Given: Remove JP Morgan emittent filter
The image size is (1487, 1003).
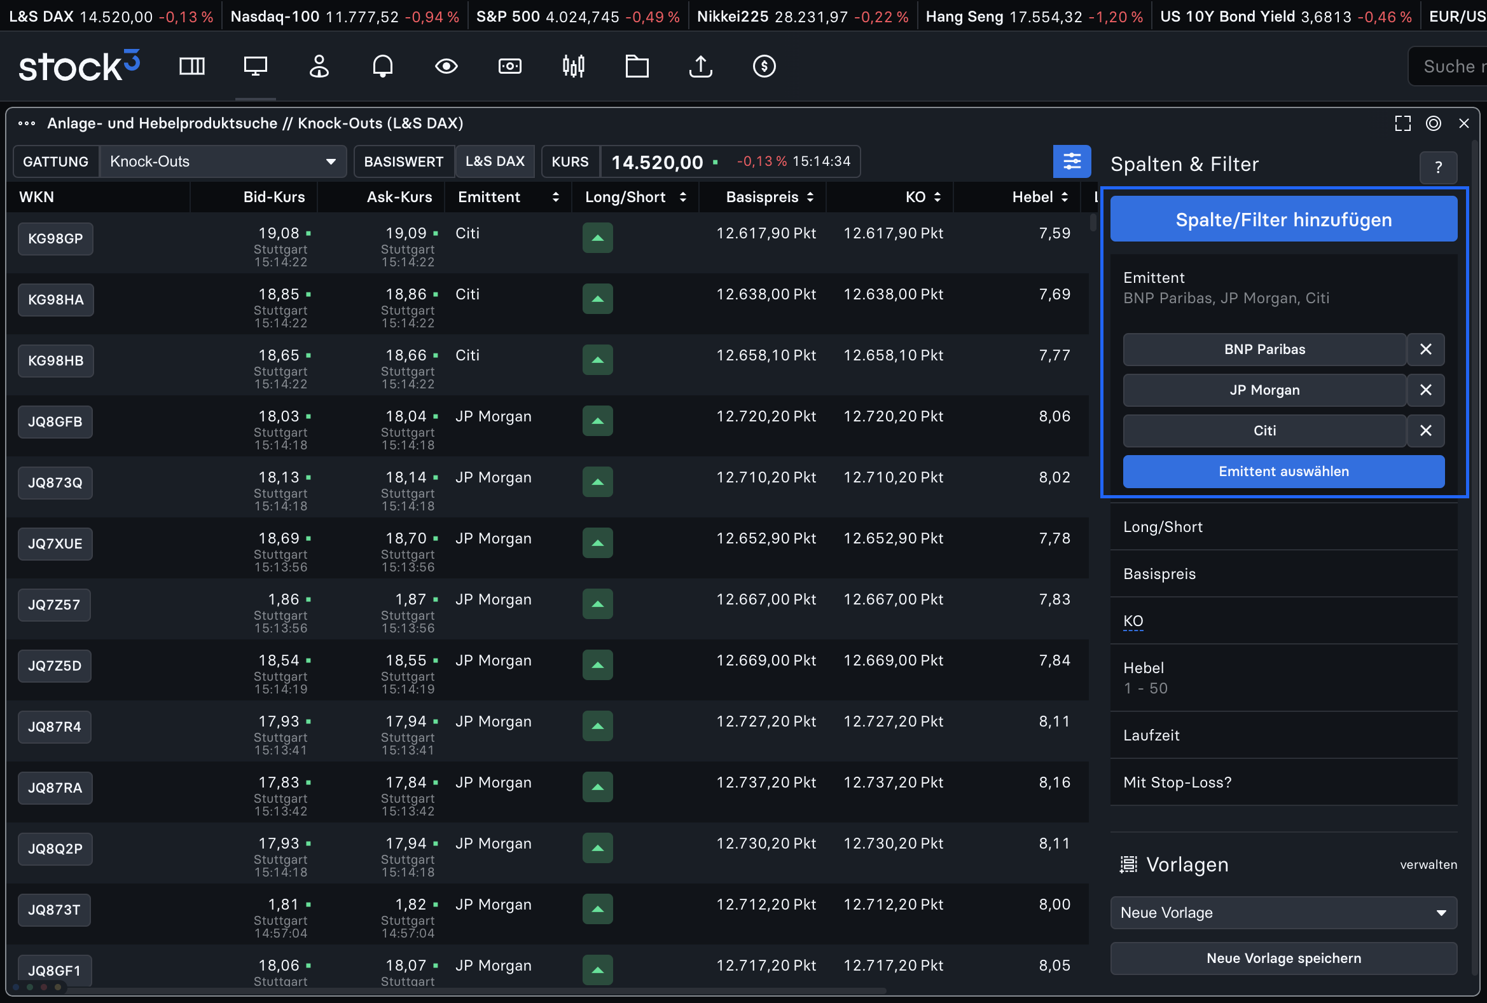Looking at the screenshot, I should coord(1425,390).
